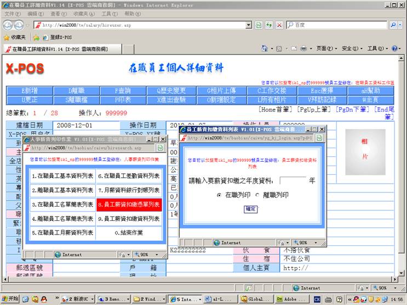
Task: Select the 離職列印 radio button
Action: (x=257, y=195)
